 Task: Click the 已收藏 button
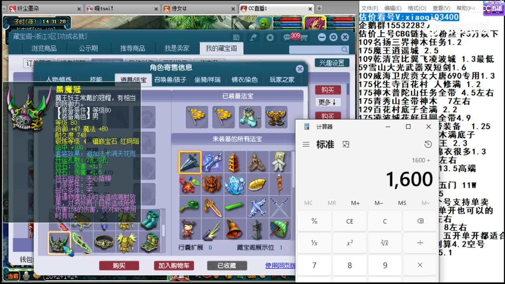(227, 265)
